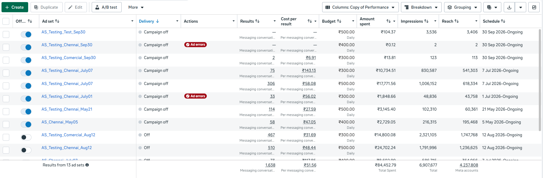Open the Budget column options arrow
The image size is (543, 178).
[x=353, y=21]
